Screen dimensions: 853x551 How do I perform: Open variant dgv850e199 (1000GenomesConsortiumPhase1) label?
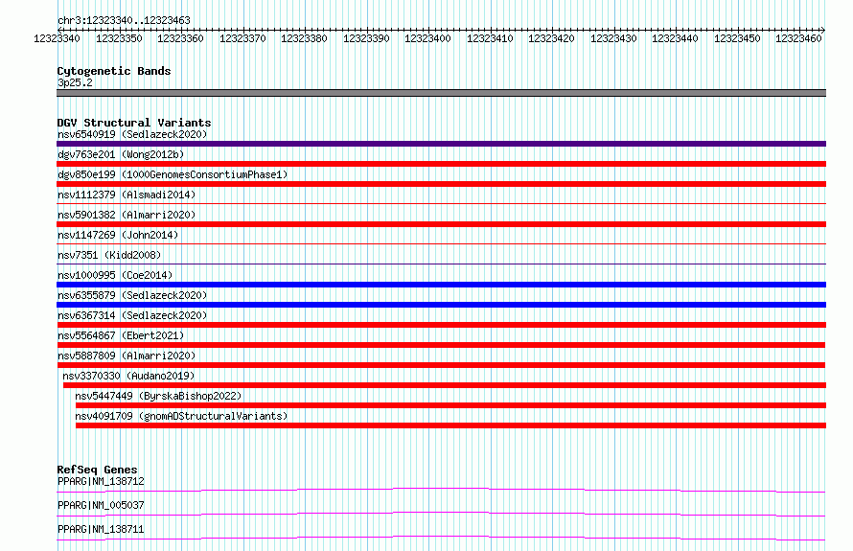[x=173, y=174]
